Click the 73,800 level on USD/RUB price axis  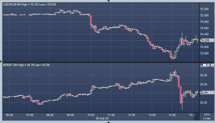point(204,53)
